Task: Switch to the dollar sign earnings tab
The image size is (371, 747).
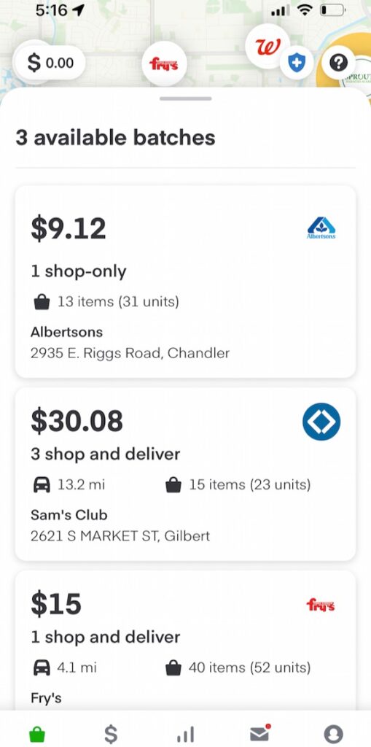Action: click(111, 734)
